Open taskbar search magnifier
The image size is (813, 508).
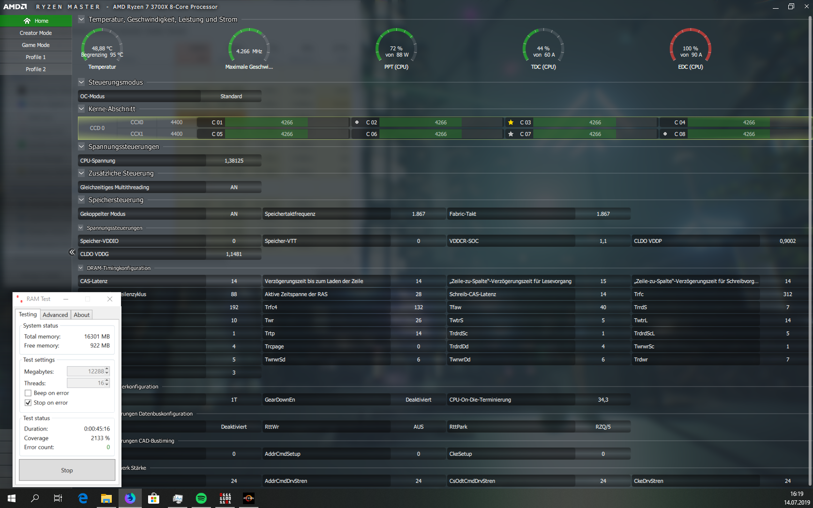pyautogui.click(x=35, y=498)
